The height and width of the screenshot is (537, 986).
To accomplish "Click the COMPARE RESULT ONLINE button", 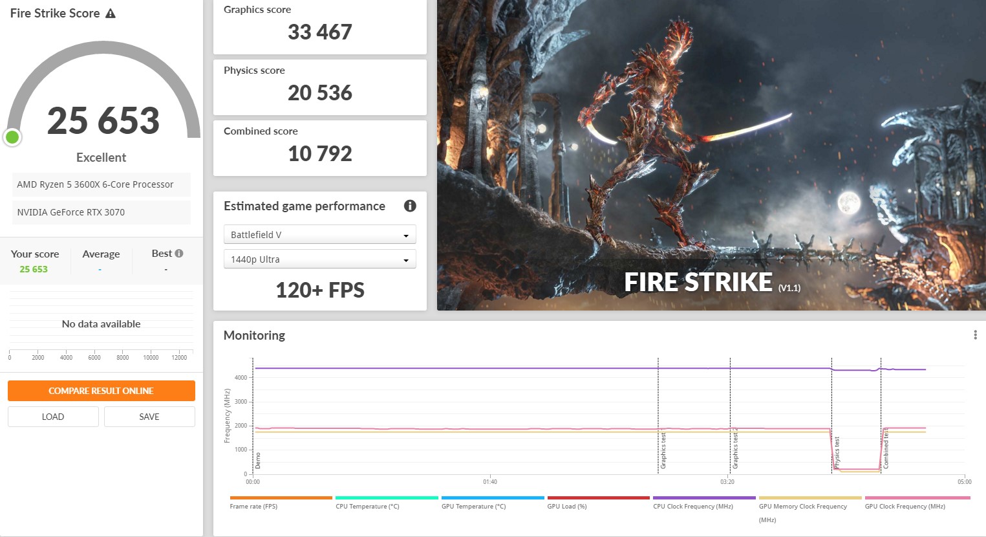I will (102, 391).
